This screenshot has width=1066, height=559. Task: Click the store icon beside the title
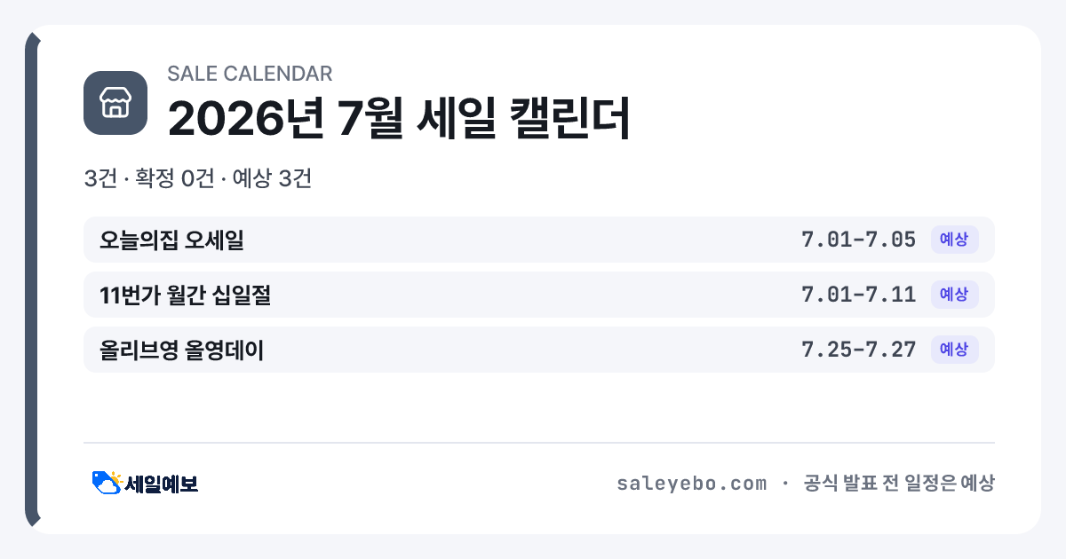115,103
